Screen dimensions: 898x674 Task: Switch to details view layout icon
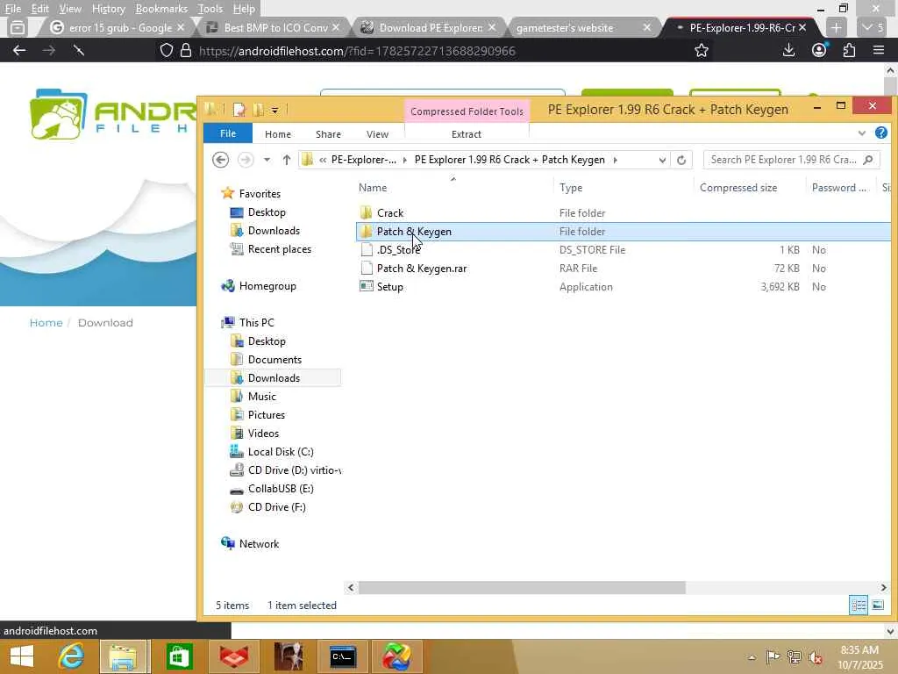(859, 606)
